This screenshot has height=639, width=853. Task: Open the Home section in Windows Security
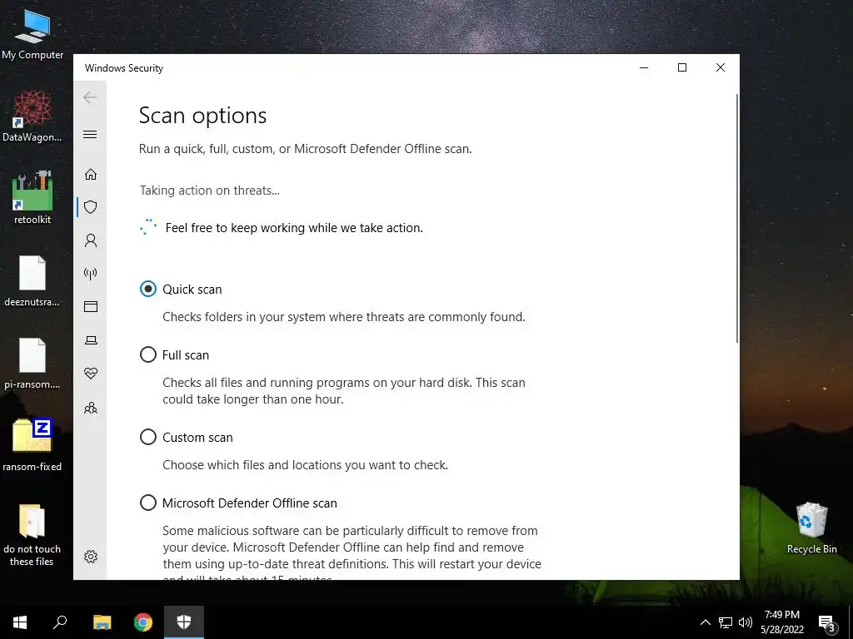(x=90, y=174)
